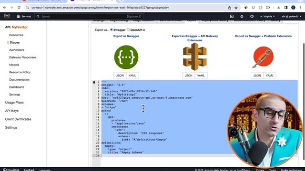
Task: Click the share page icon in address bar
Action: (230, 8)
